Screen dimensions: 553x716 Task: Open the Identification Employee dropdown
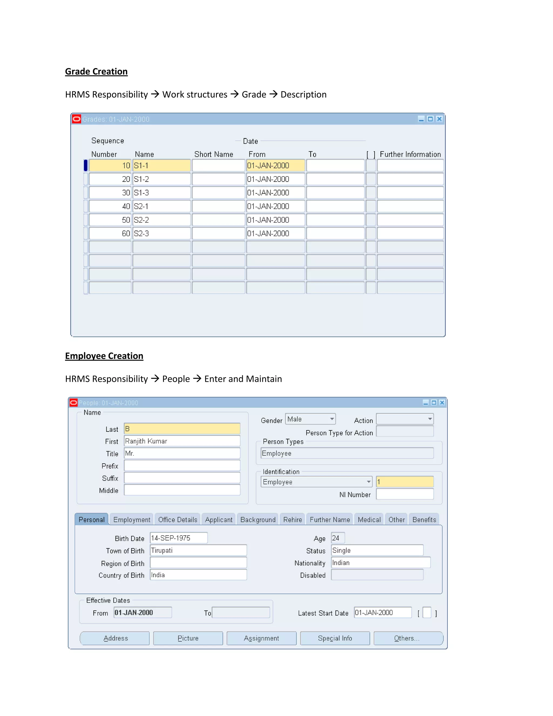pos(316,481)
